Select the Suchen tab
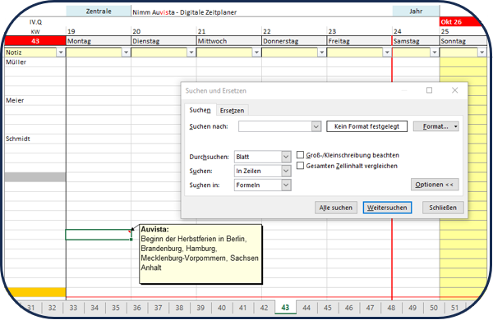 (200, 110)
